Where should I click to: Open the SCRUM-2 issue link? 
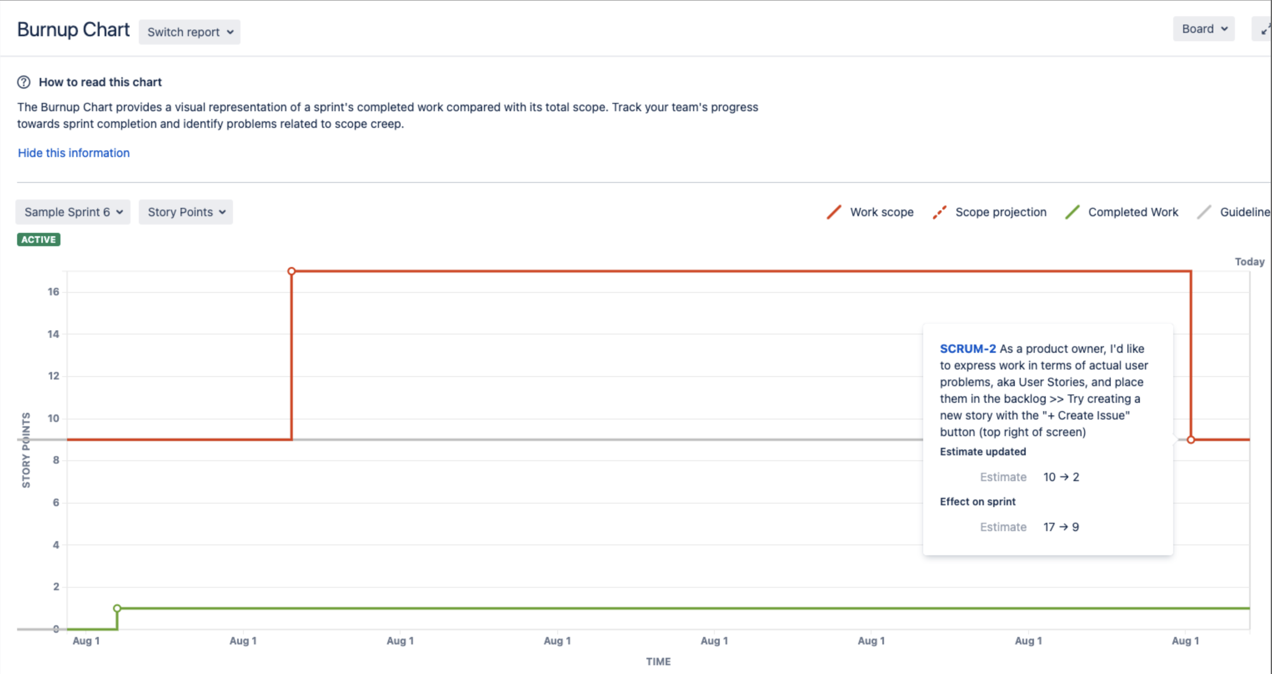click(967, 349)
